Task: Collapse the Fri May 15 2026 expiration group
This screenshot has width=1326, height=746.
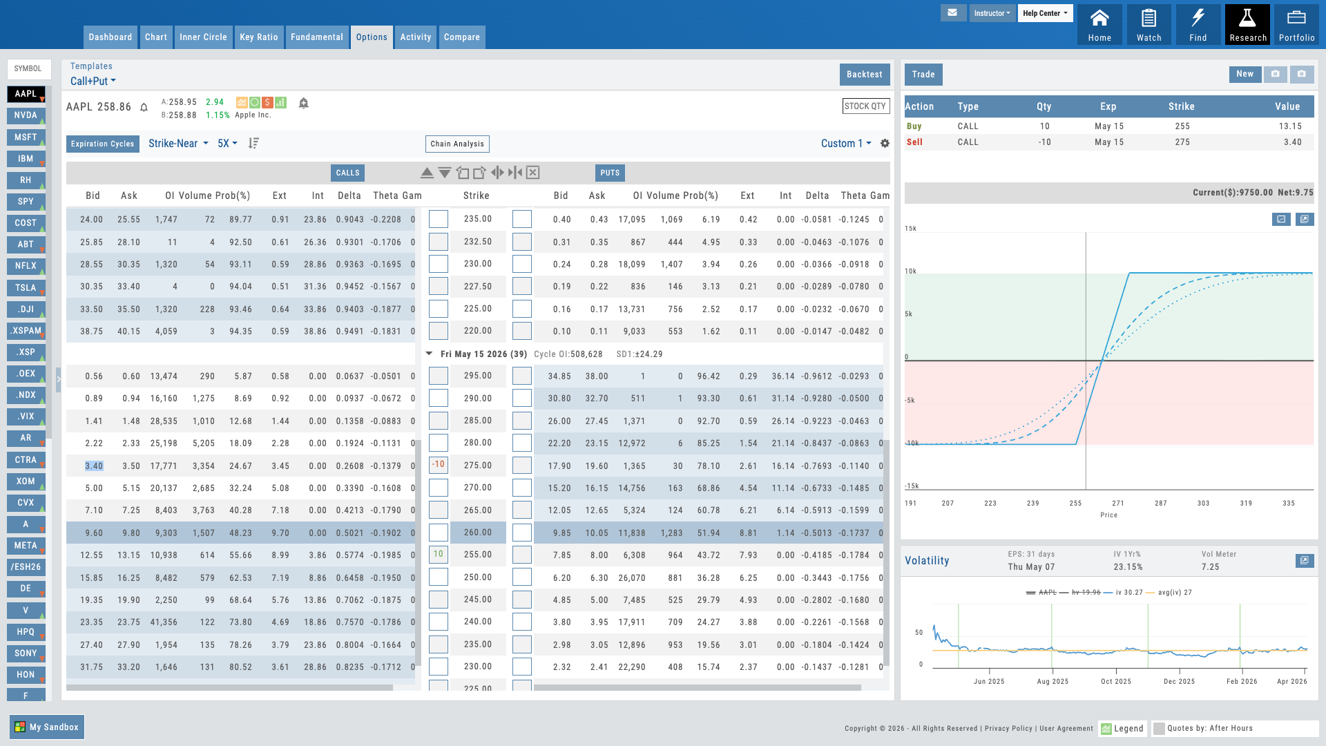Action: click(x=429, y=354)
